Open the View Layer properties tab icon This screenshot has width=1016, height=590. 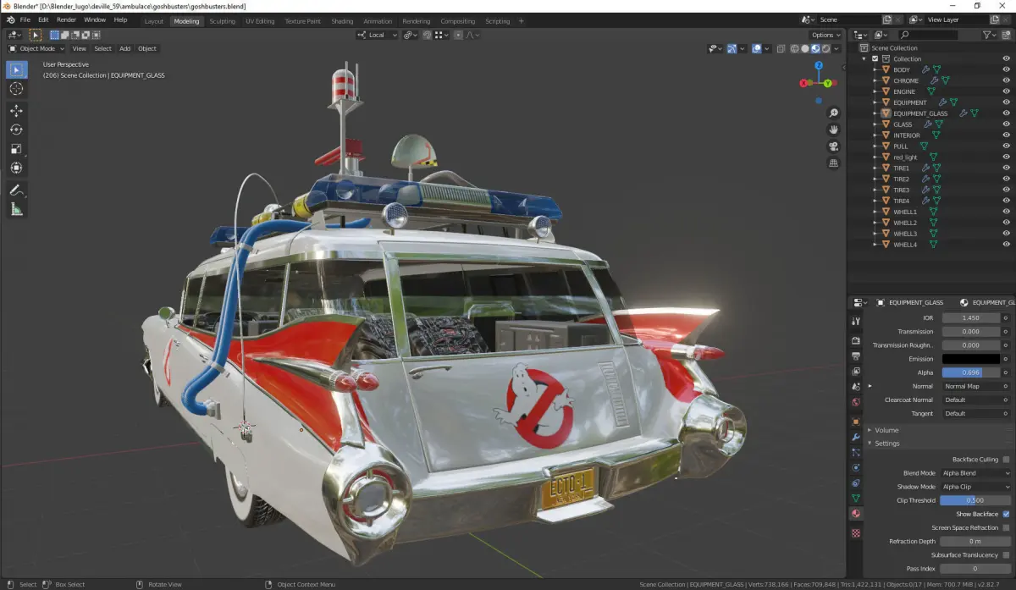pyautogui.click(x=856, y=371)
